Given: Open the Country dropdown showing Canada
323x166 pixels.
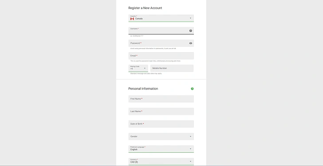Looking at the screenshot, I should tap(161, 18).
